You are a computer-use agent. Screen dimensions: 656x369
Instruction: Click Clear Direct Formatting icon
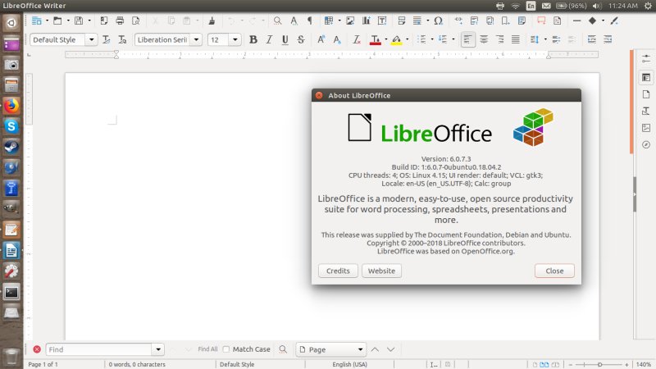[x=356, y=39]
